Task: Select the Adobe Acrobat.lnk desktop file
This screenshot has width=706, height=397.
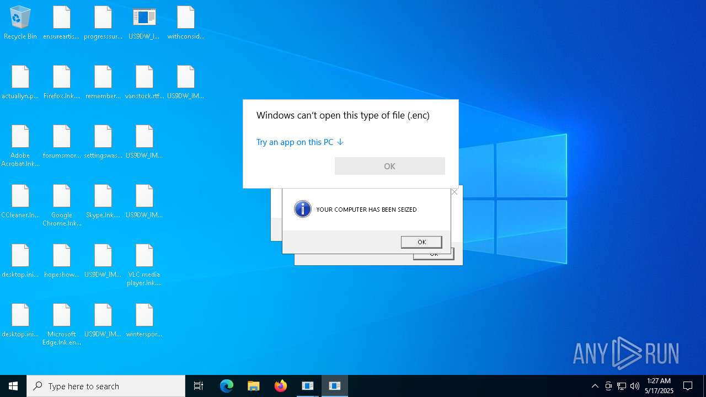Action: pyautogui.click(x=20, y=146)
